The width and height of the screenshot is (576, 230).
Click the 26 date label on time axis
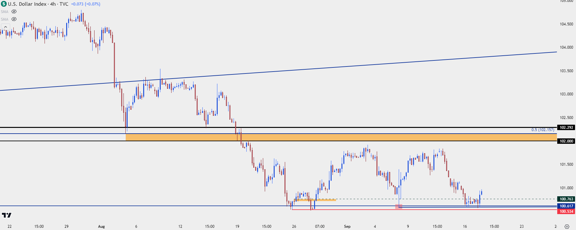[294, 227]
